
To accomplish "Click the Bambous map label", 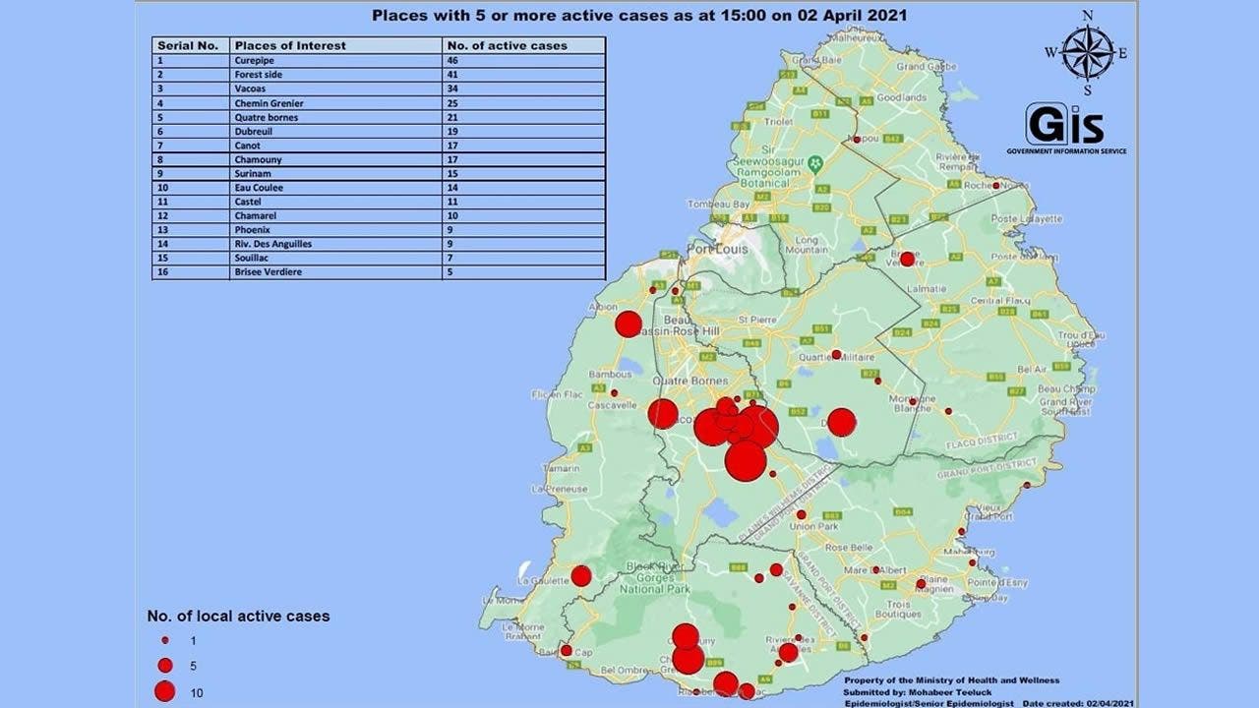I will (x=610, y=374).
